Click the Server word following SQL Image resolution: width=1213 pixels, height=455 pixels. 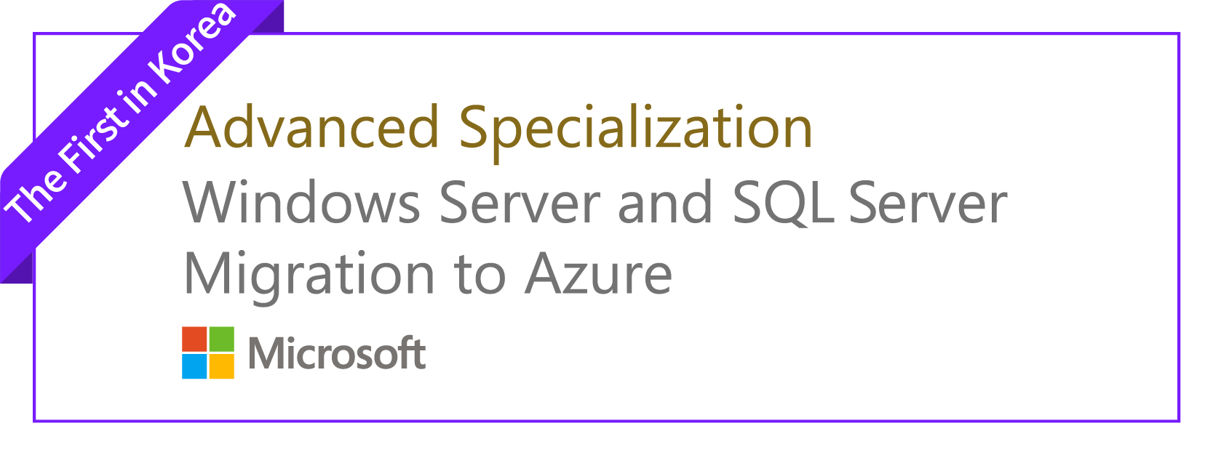pyautogui.click(x=928, y=202)
